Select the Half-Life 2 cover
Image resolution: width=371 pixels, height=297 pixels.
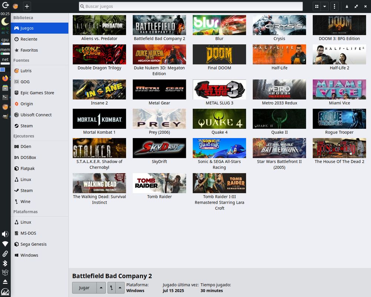339,54
